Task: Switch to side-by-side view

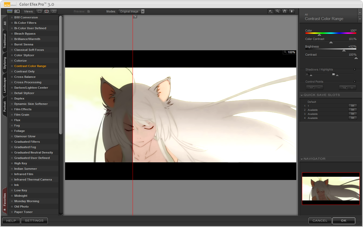Action: pyautogui.click(x=54, y=11)
